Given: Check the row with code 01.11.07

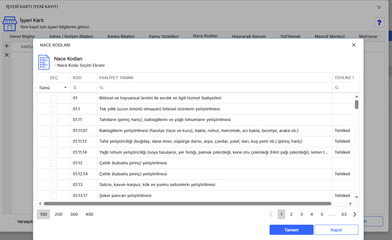Looking at the screenshot, I should tap(54, 131).
